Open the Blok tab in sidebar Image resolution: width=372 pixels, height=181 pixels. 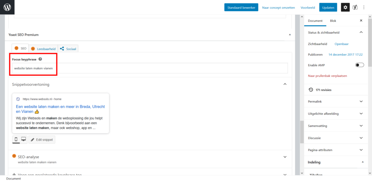coord(333,21)
